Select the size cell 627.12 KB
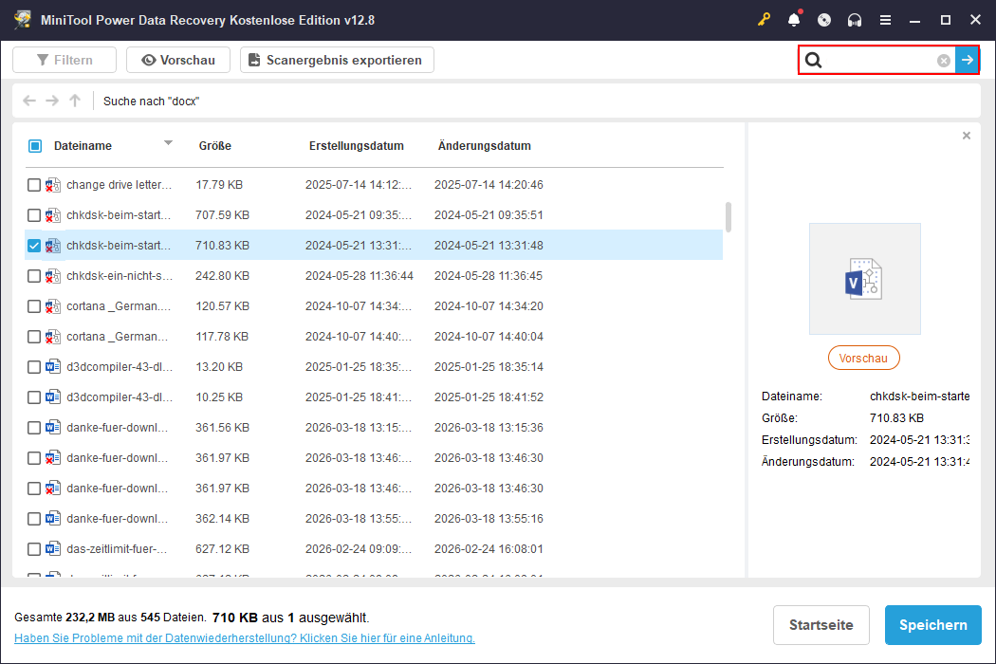Image resolution: width=996 pixels, height=664 pixels. (222, 549)
